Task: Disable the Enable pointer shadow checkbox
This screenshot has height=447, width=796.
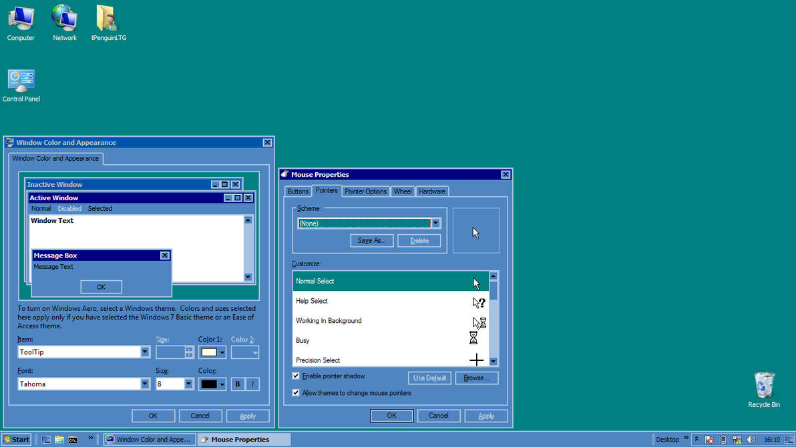Action: pyautogui.click(x=295, y=376)
